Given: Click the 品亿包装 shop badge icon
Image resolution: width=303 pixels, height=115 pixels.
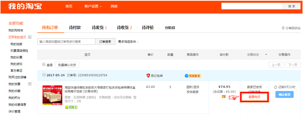Looking at the screenshot, I should coord(148,76).
